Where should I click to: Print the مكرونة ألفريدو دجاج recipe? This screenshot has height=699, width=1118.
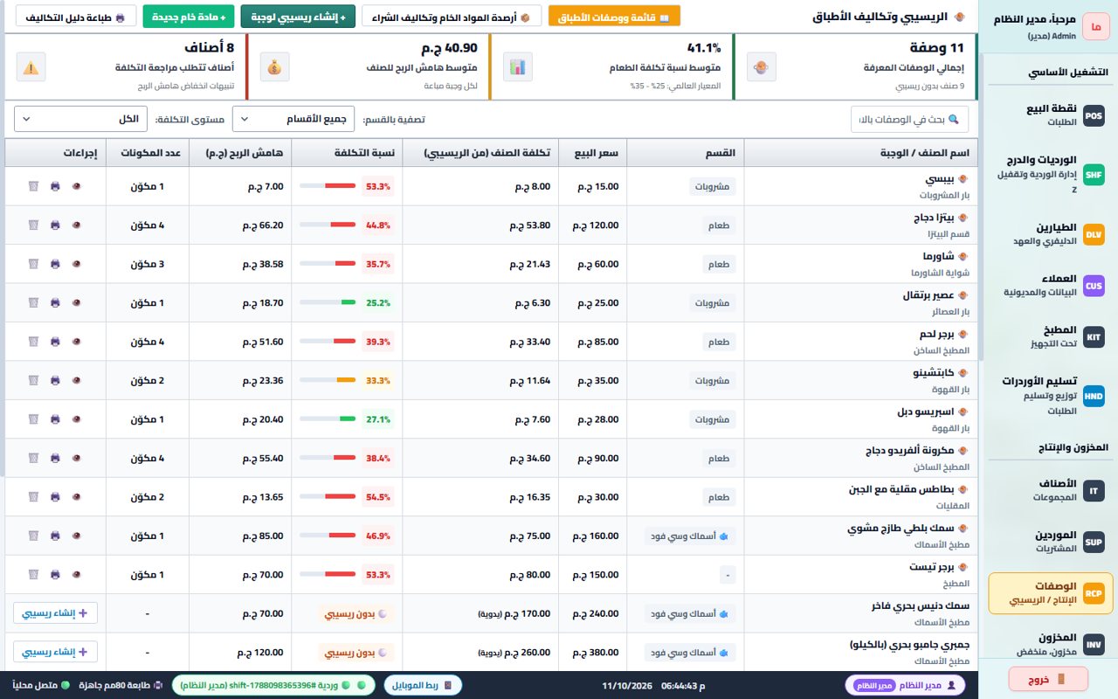pos(55,458)
